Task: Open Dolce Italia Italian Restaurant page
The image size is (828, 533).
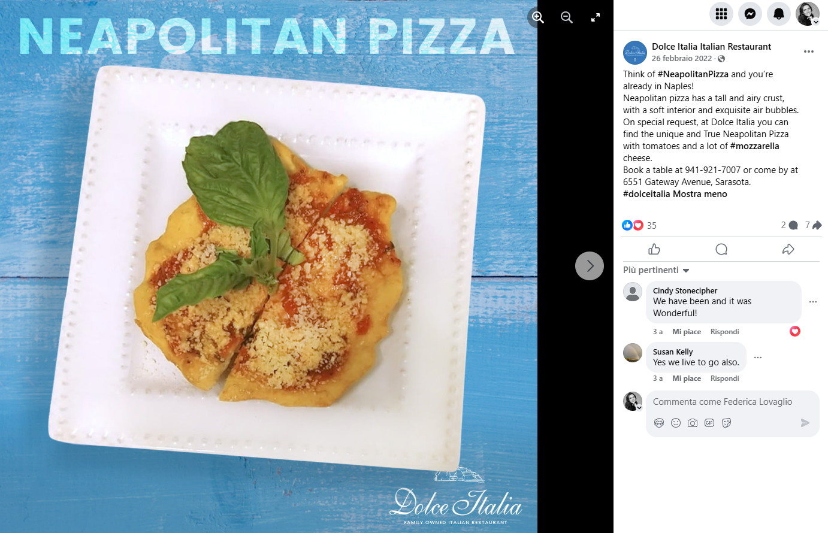Action: pyautogui.click(x=711, y=47)
